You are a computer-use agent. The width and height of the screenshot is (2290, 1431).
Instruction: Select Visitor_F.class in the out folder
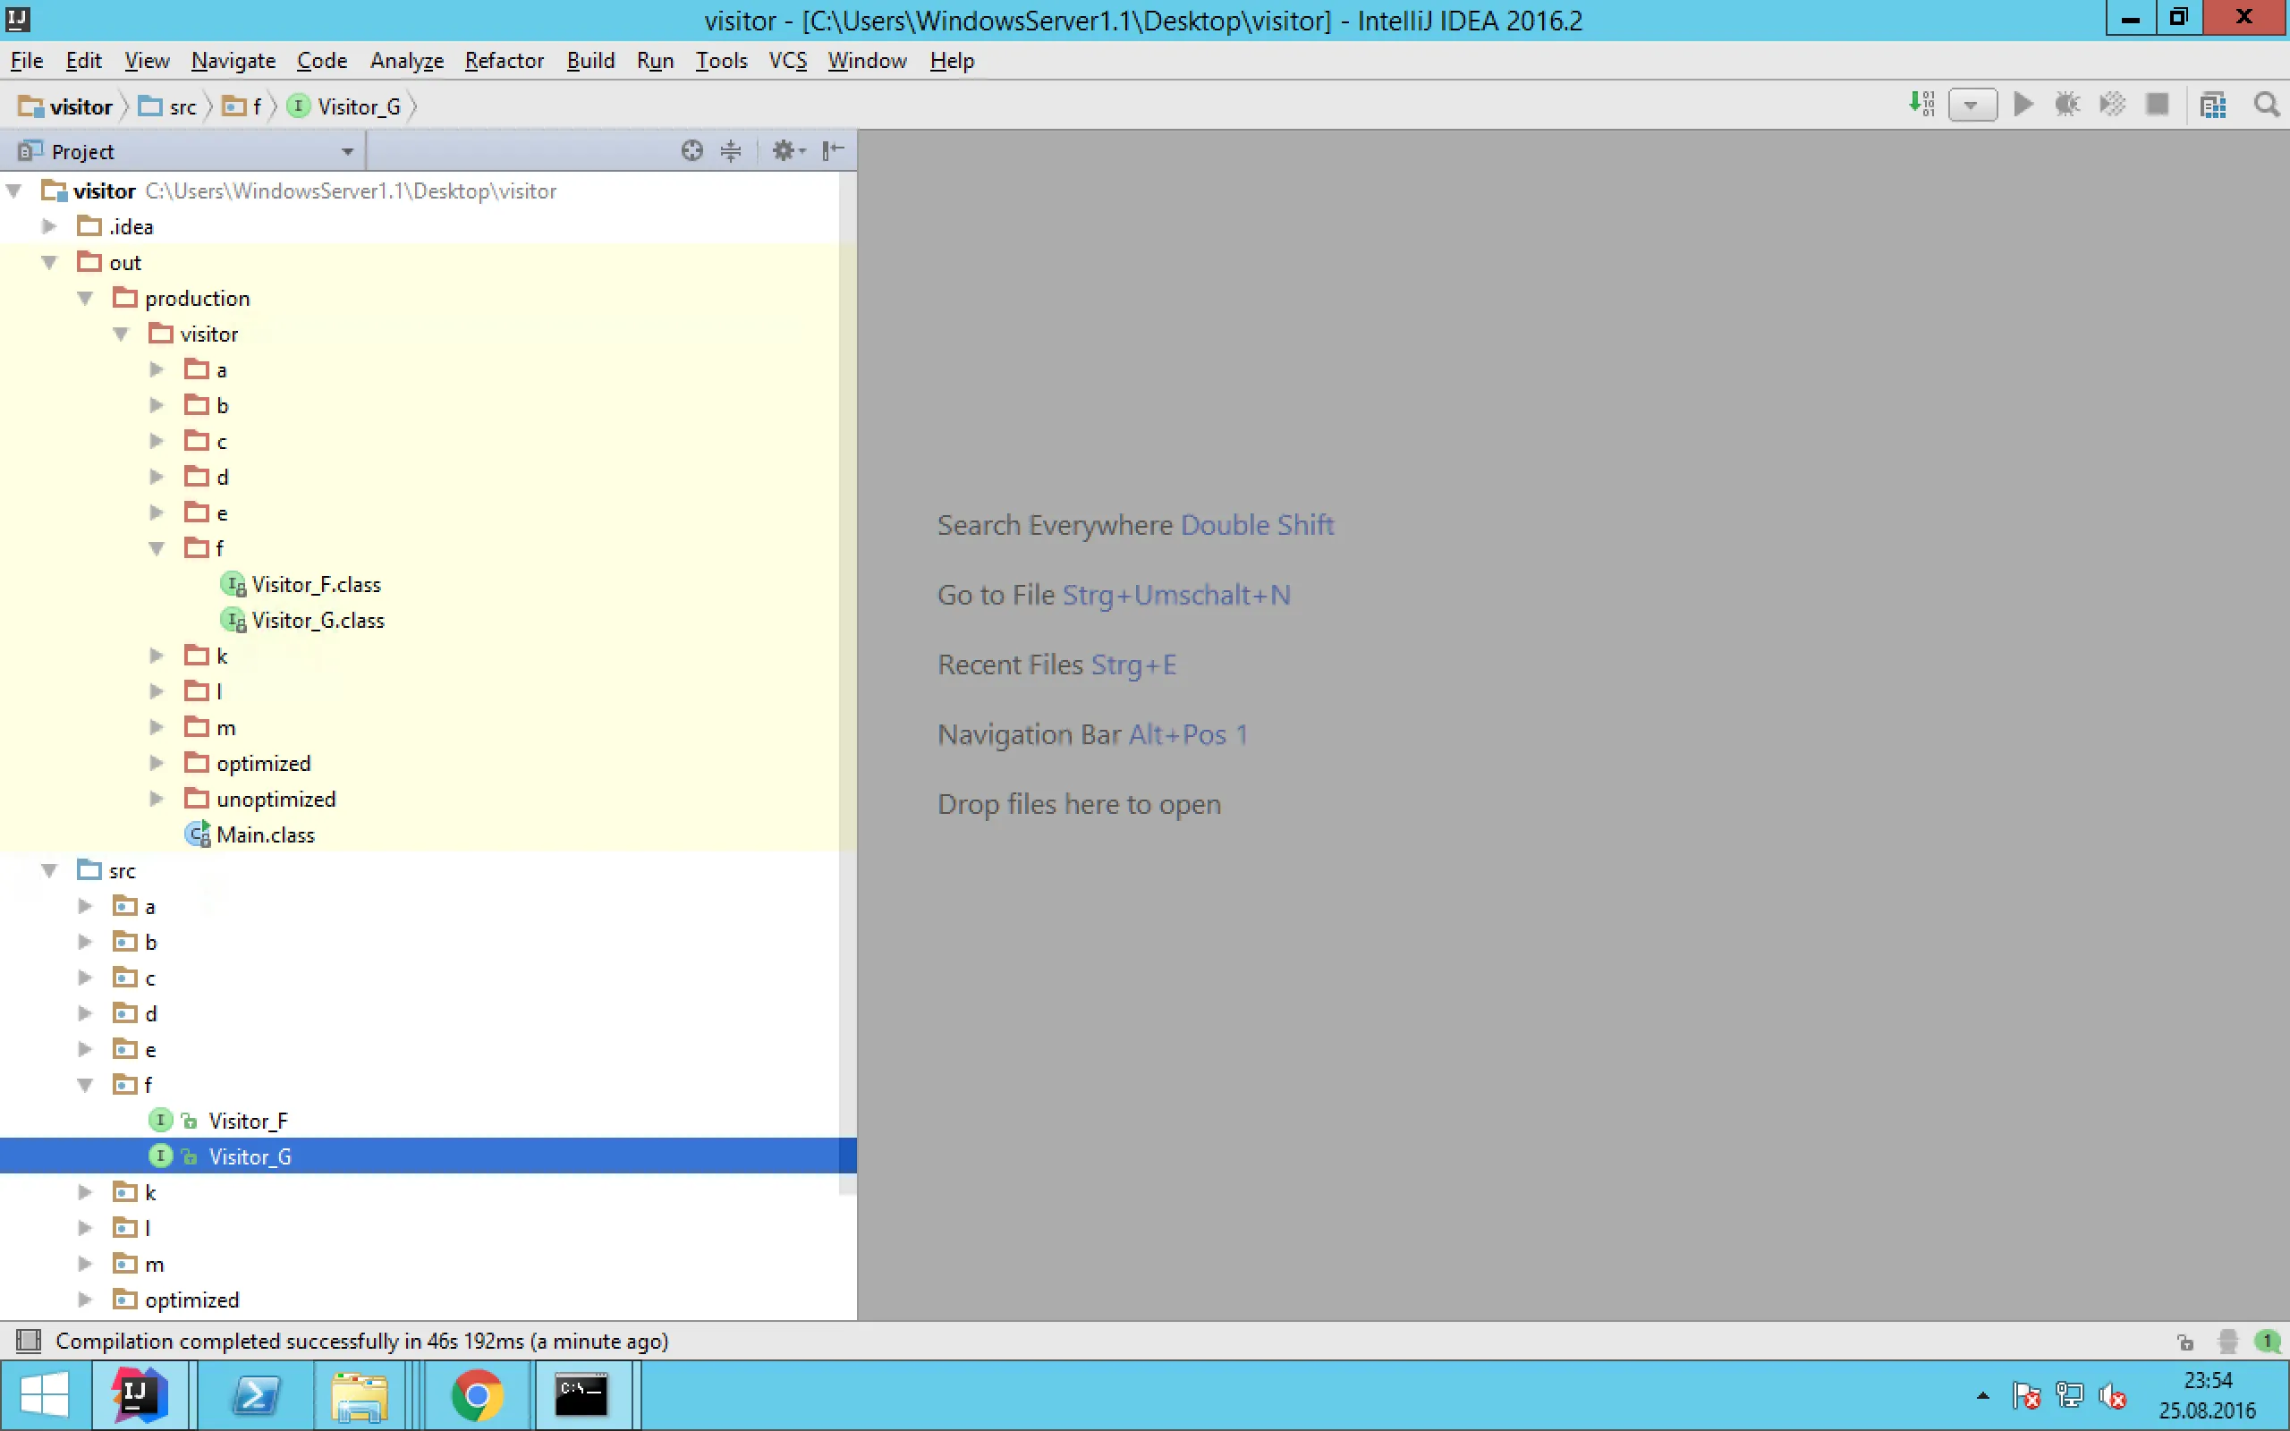tap(315, 585)
